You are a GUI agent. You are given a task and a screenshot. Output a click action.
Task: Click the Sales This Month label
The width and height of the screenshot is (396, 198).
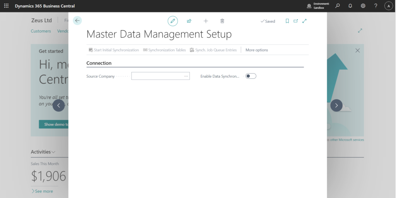45,164
